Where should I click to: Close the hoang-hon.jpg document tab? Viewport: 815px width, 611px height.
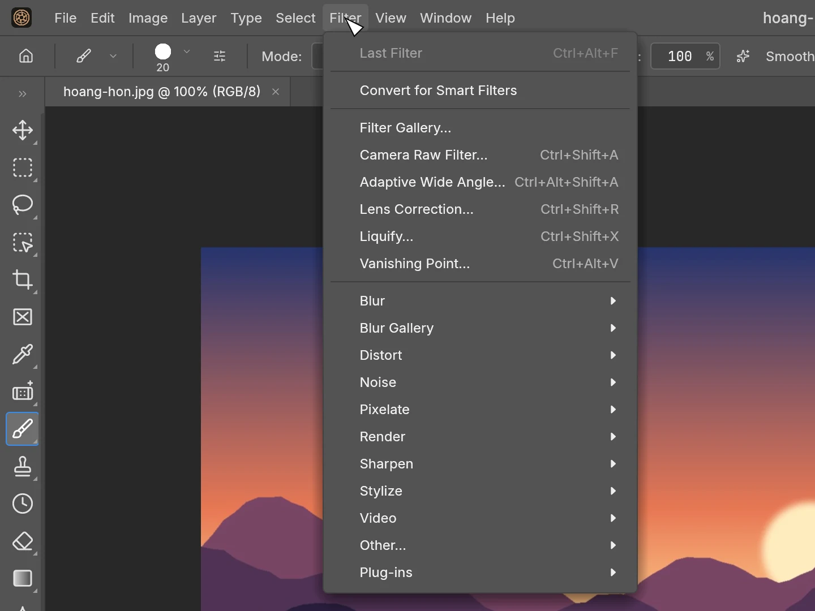[x=276, y=92]
